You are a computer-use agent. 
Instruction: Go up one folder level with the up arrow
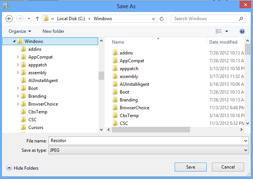(37, 19)
